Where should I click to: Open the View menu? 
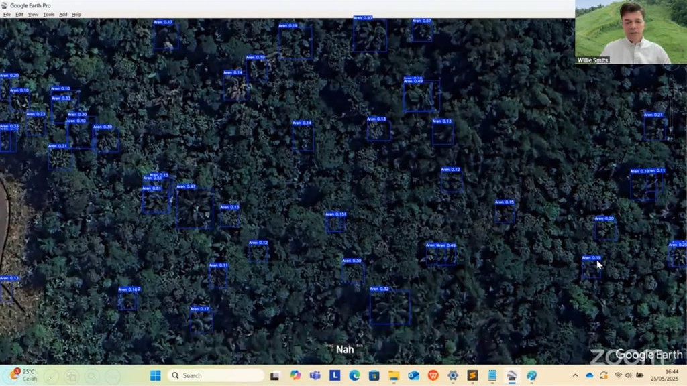[x=33, y=14]
